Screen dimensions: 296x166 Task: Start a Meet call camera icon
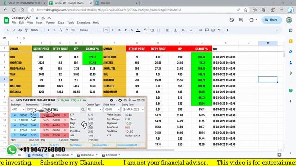click(251, 20)
